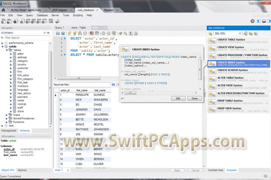Click the expand schemas panel arrows icon
Viewport: 271px width, 180px height.
click(x=44, y=33)
